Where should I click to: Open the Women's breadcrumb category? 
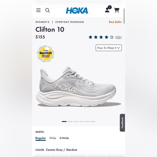pos(42,22)
